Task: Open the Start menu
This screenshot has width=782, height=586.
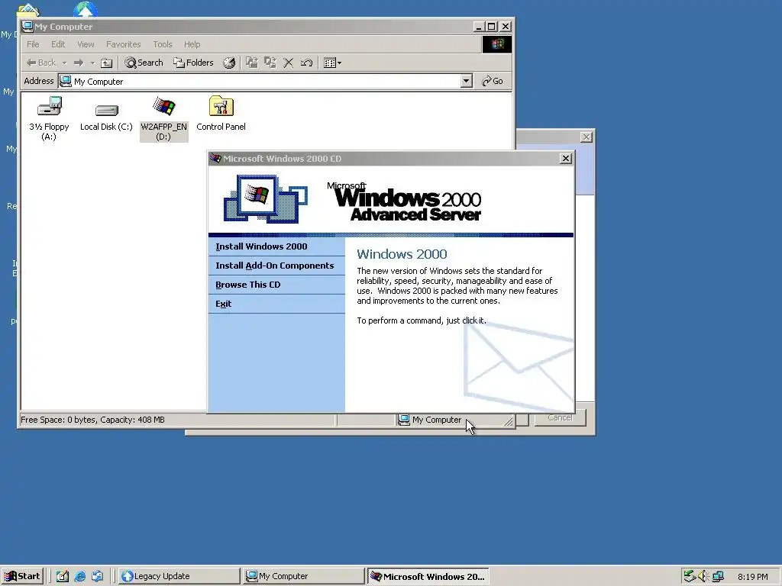Action: pos(22,577)
